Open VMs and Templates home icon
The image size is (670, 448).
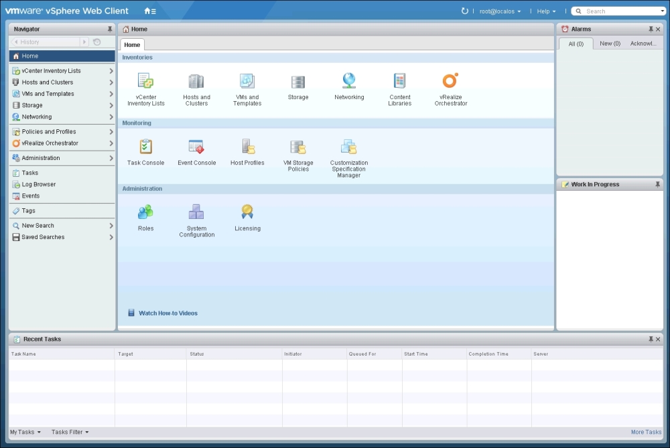247,81
